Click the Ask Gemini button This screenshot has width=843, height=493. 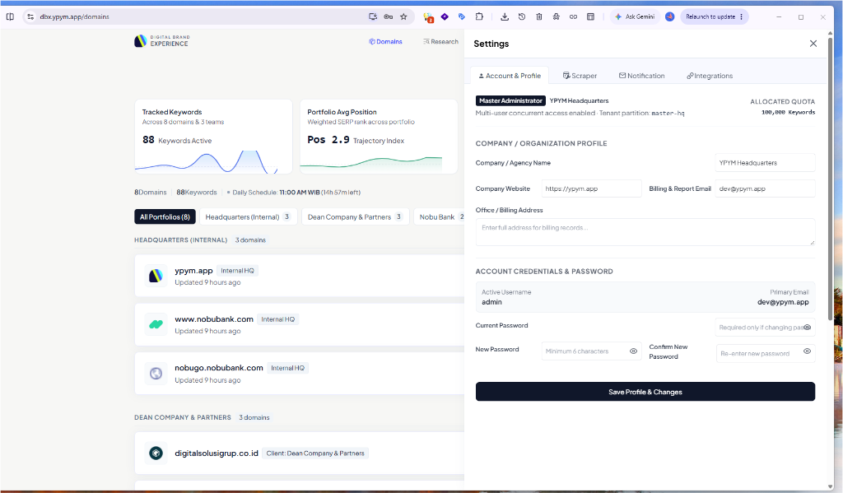[x=635, y=16]
